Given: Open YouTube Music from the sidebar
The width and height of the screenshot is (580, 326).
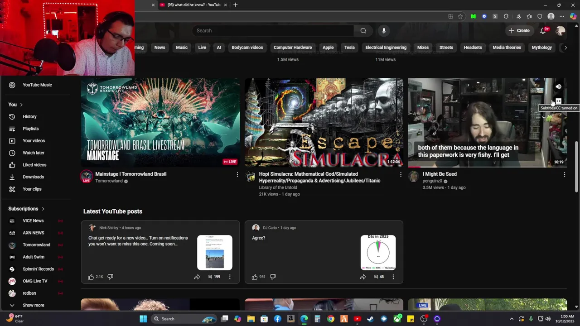Looking at the screenshot, I should point(36,85).
